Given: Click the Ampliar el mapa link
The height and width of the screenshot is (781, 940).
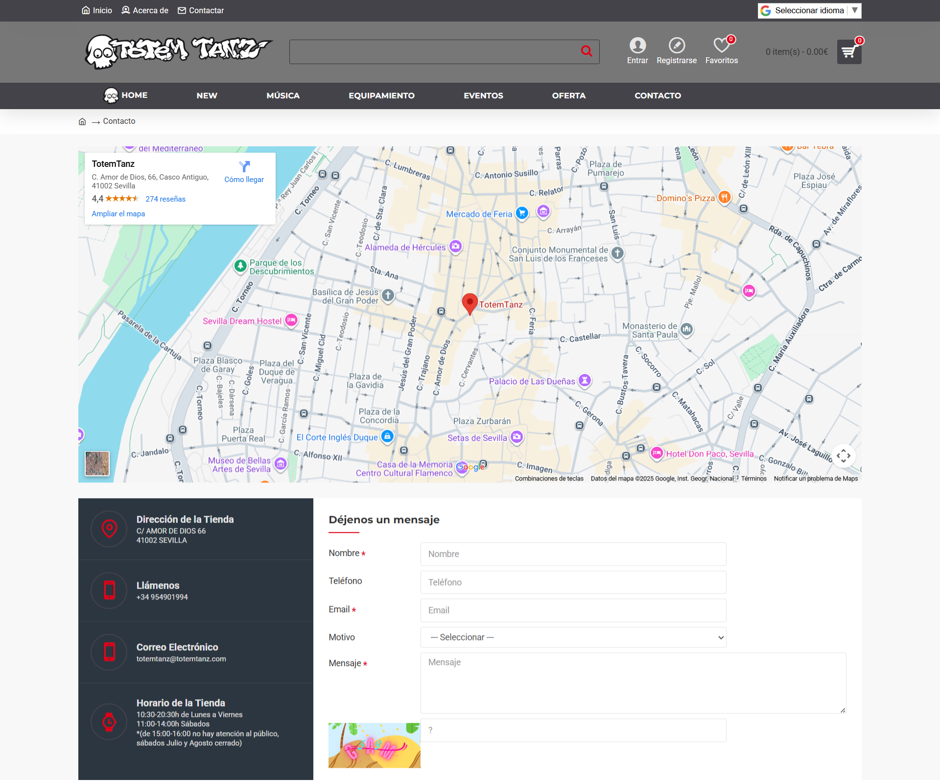Looking at the screenshot, I should (118, 214).
